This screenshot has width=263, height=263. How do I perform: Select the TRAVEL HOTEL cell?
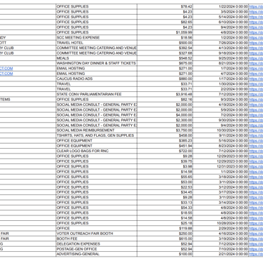pos(97,43)
